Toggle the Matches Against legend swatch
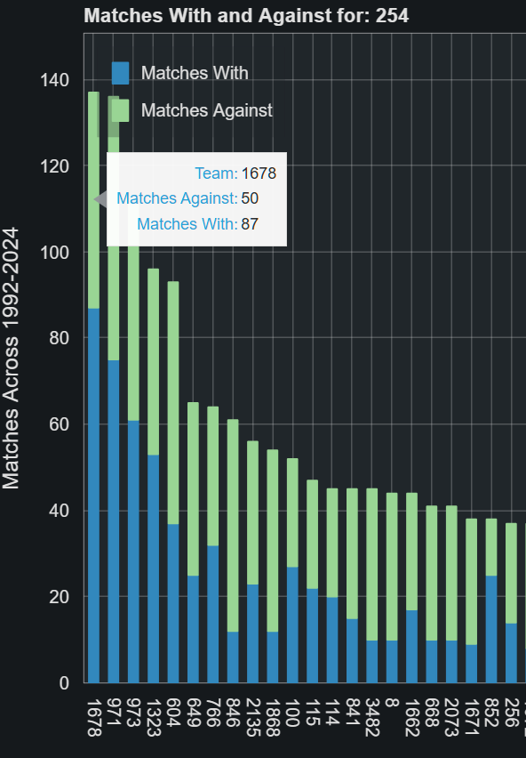Screen dimensions: 526x758 (x=120, y=110)
